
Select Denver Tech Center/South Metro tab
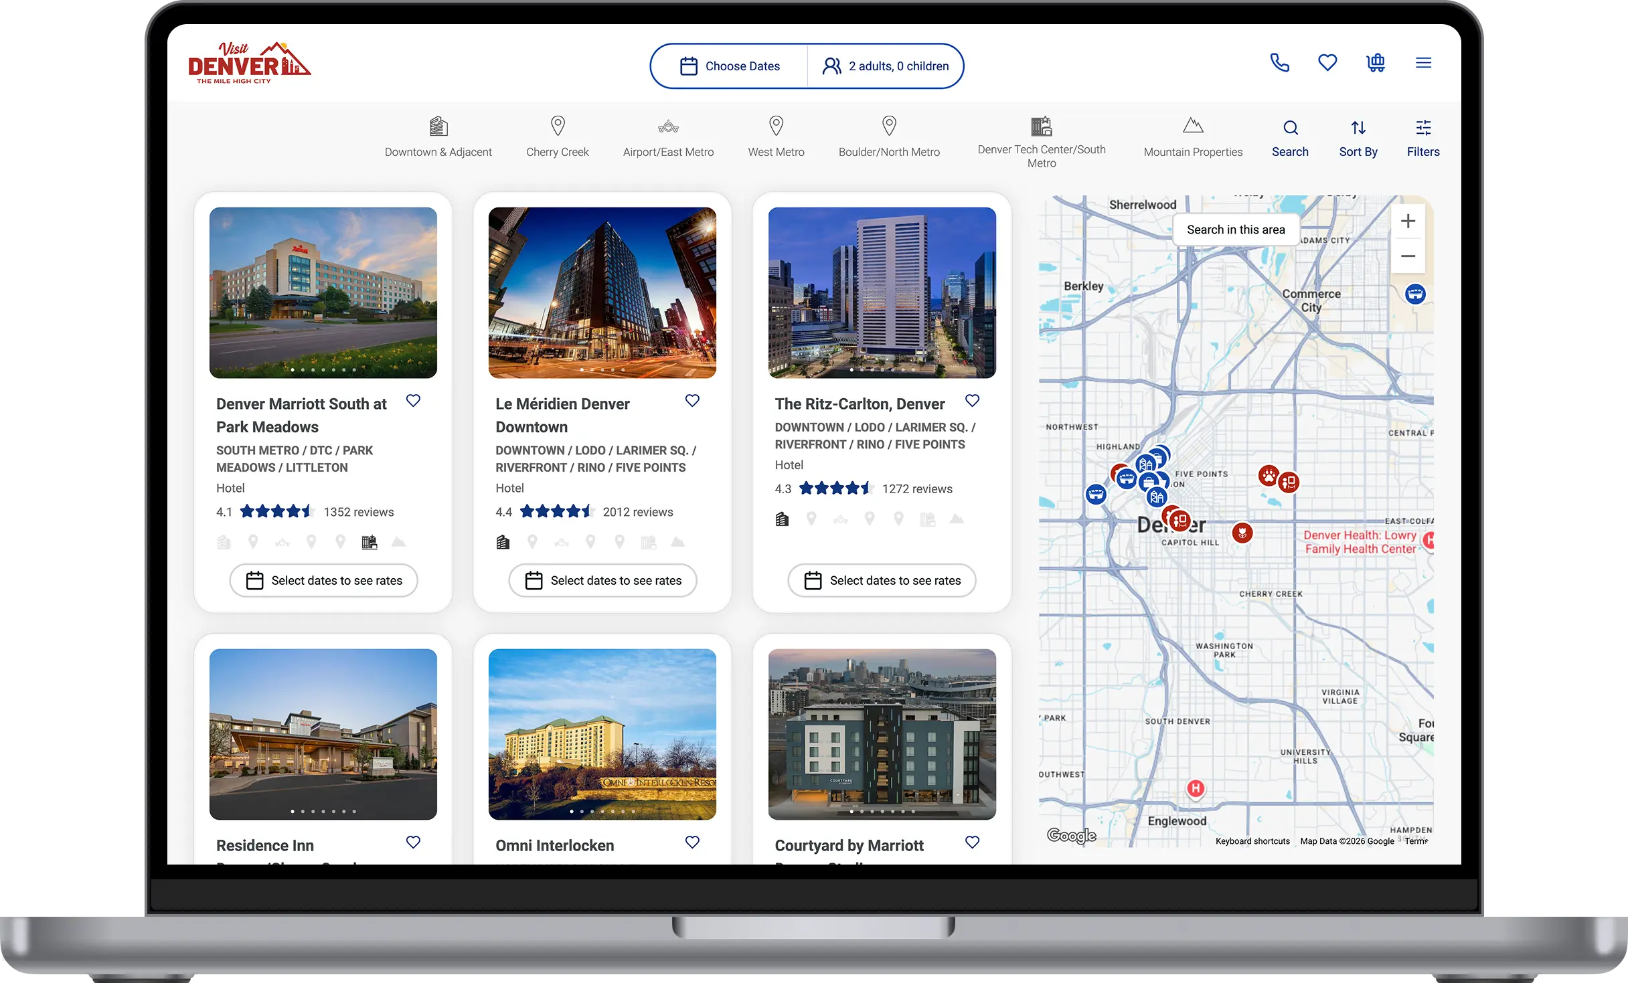coord(1042,143)
